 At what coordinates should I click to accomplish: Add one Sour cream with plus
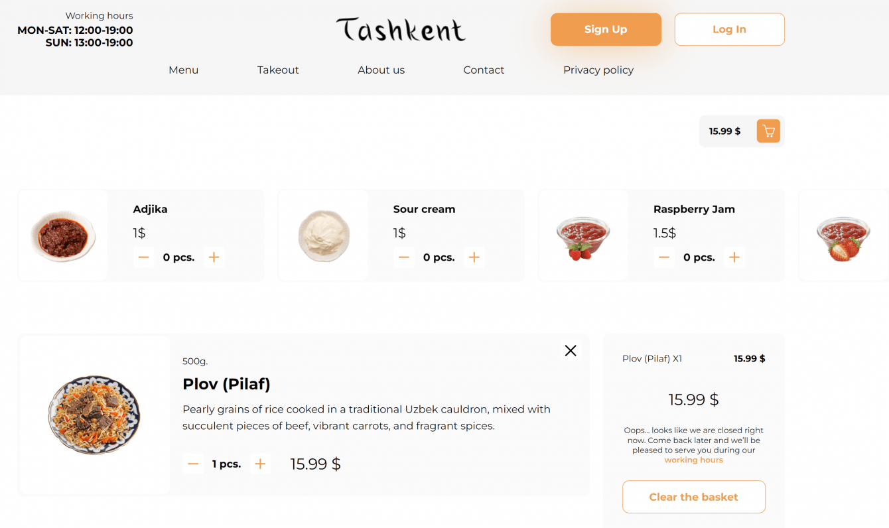474,257
